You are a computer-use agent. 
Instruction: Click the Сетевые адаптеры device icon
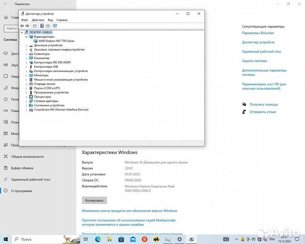(x=31, y=101)
